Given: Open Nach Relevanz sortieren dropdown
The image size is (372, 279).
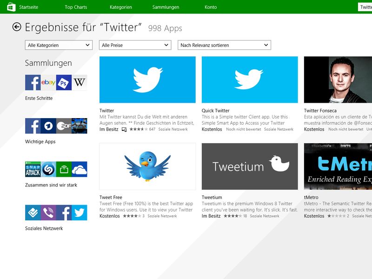Looking at the screenshot, I should 224,45.
